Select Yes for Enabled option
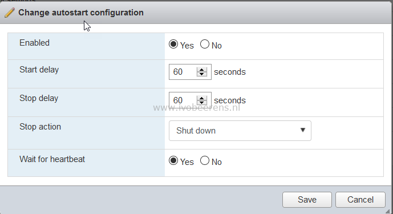The height and width of the screenshot is (214, 393). (x=173, y=45)
